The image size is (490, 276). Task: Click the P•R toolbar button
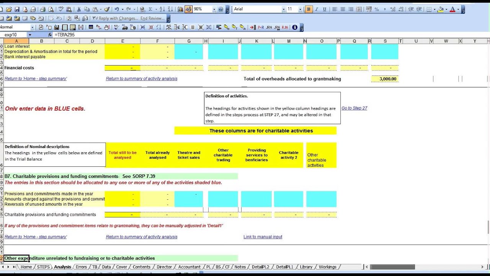click(261, 27)
